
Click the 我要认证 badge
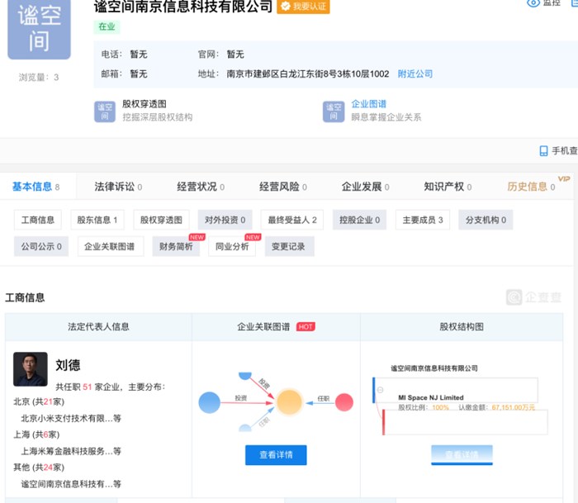[303, 7]
